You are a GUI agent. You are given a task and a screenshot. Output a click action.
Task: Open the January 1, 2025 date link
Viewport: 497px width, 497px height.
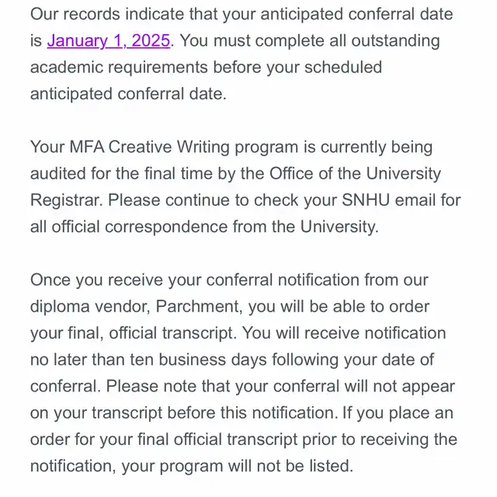[109, 41]
